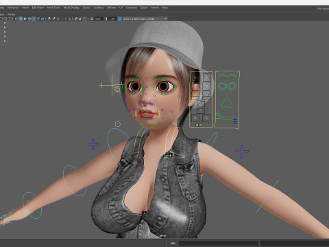Toggle Screen Space Ambient Occlusion icon
Viewport: 329px width, 247px height.
point(49,19)
